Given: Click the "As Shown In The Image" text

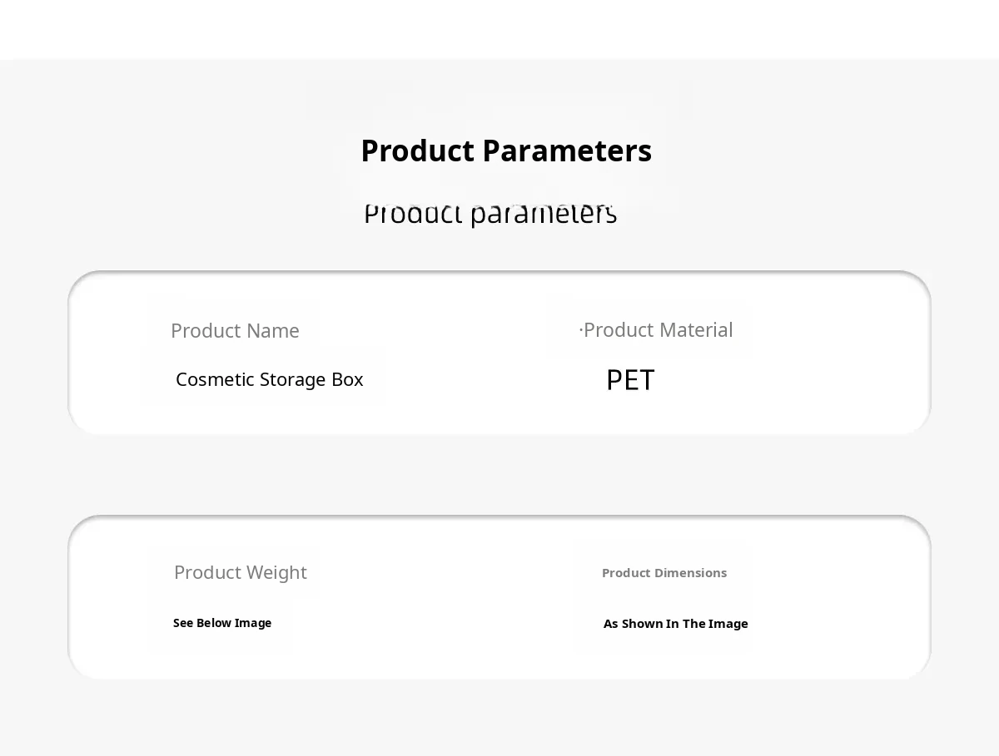Looking at the screenshot, I should [675, 624].
